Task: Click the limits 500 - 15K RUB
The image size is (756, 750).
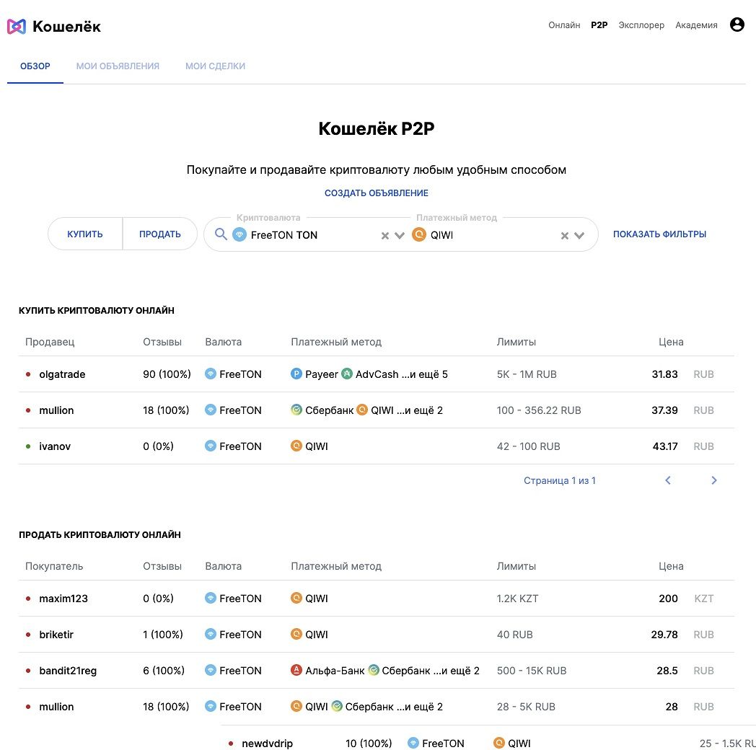Action: 532,671
